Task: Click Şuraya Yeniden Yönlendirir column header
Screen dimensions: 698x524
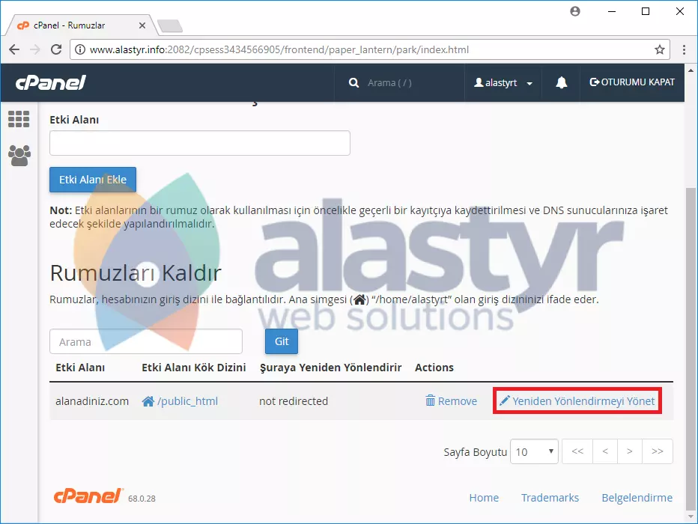Action: pos(331,368)
